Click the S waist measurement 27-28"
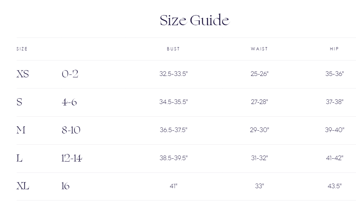This screenshot has width=356, height=208. click(x=259, y=102)
